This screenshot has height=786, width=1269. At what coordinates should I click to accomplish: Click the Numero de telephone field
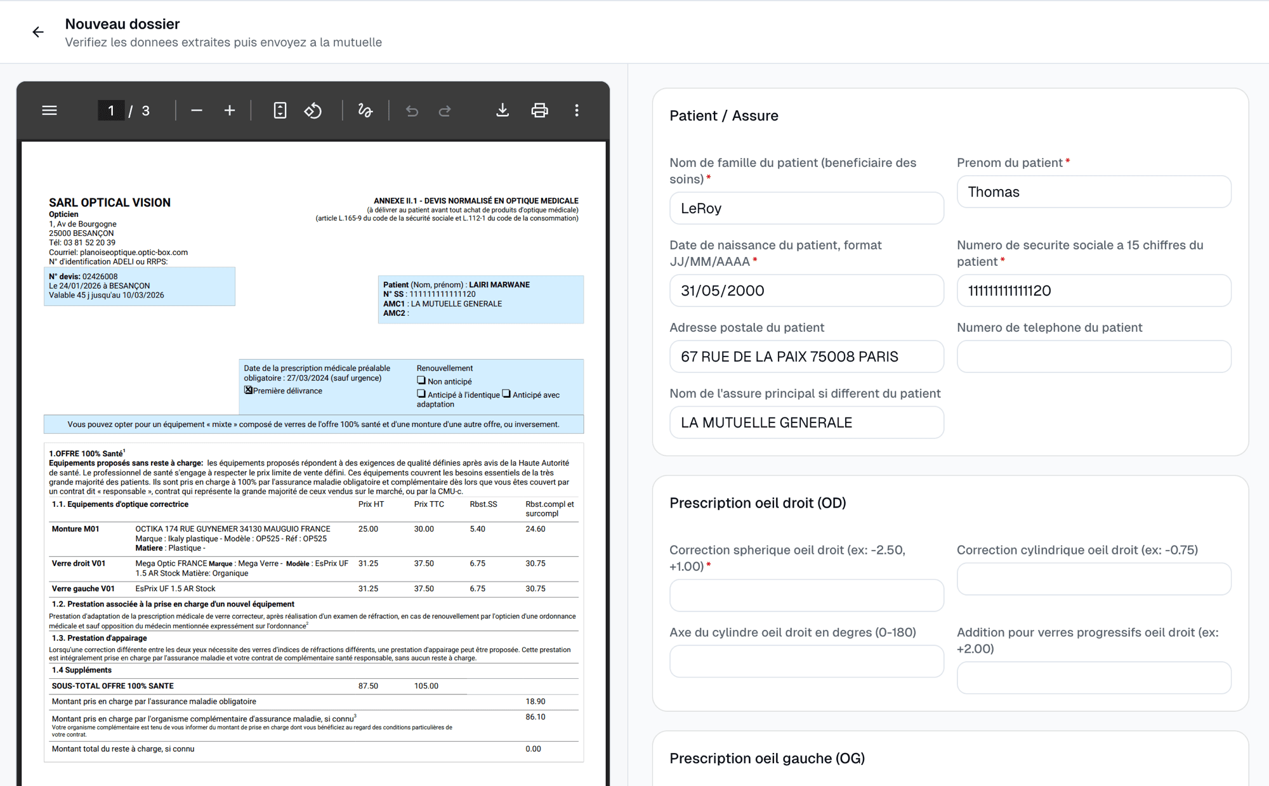[1093, 357]
